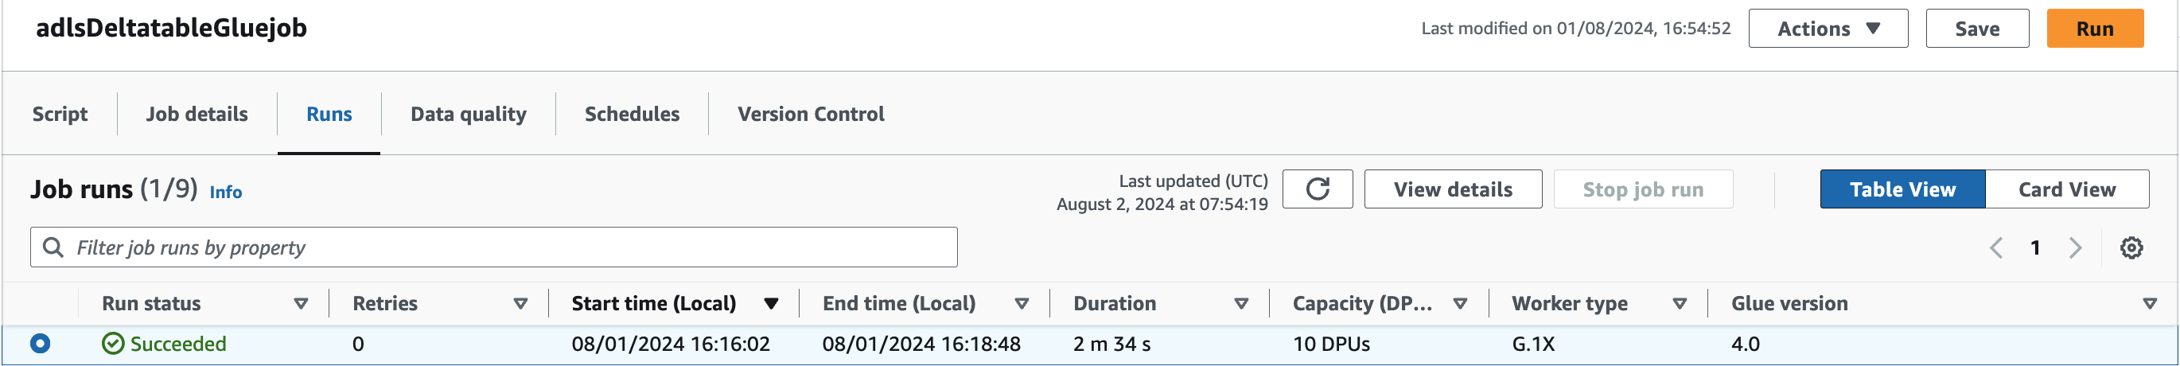Open the Actions dropdown menu

(x=1828, y=29)
